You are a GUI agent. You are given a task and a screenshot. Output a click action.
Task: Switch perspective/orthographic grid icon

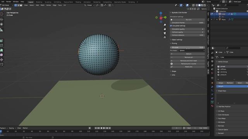pyautogui.click(x=165, y=37)
